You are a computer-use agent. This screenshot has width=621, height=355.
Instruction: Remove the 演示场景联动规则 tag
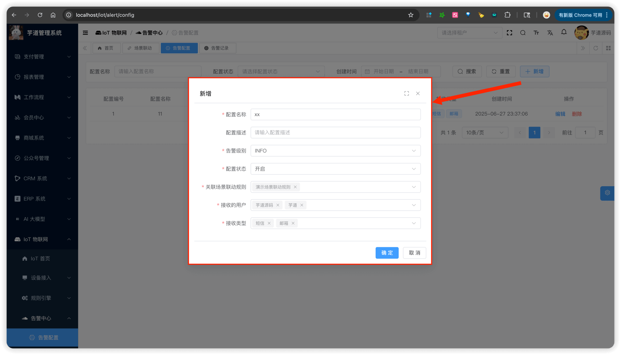(x=295, y=187)
